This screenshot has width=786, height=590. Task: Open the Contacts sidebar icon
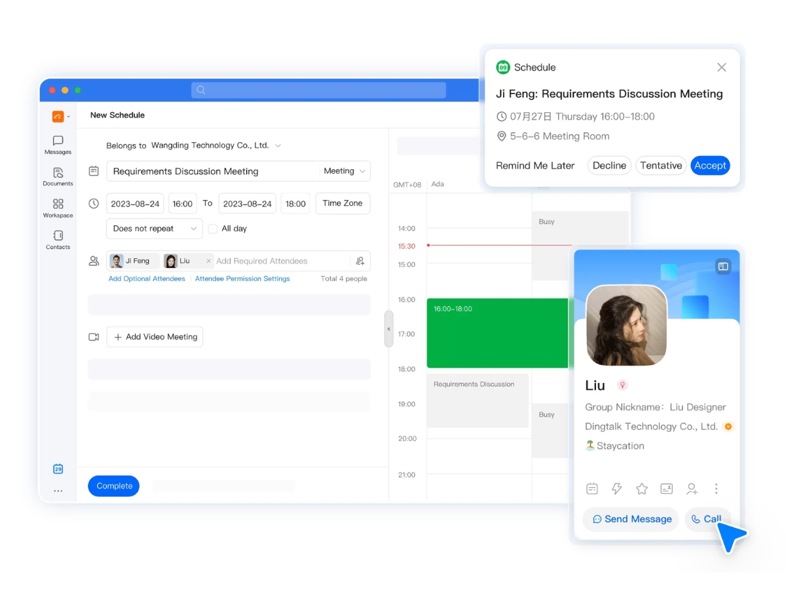click(x=58, y=240)
